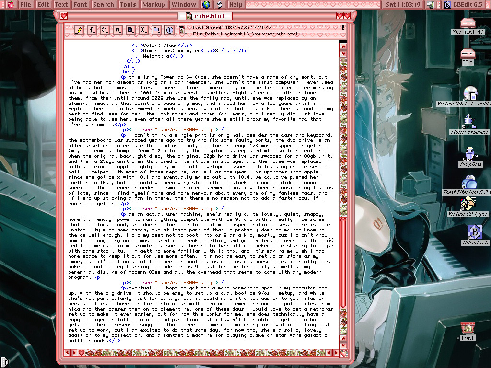Open the Help menu

[x=236, y=5]
